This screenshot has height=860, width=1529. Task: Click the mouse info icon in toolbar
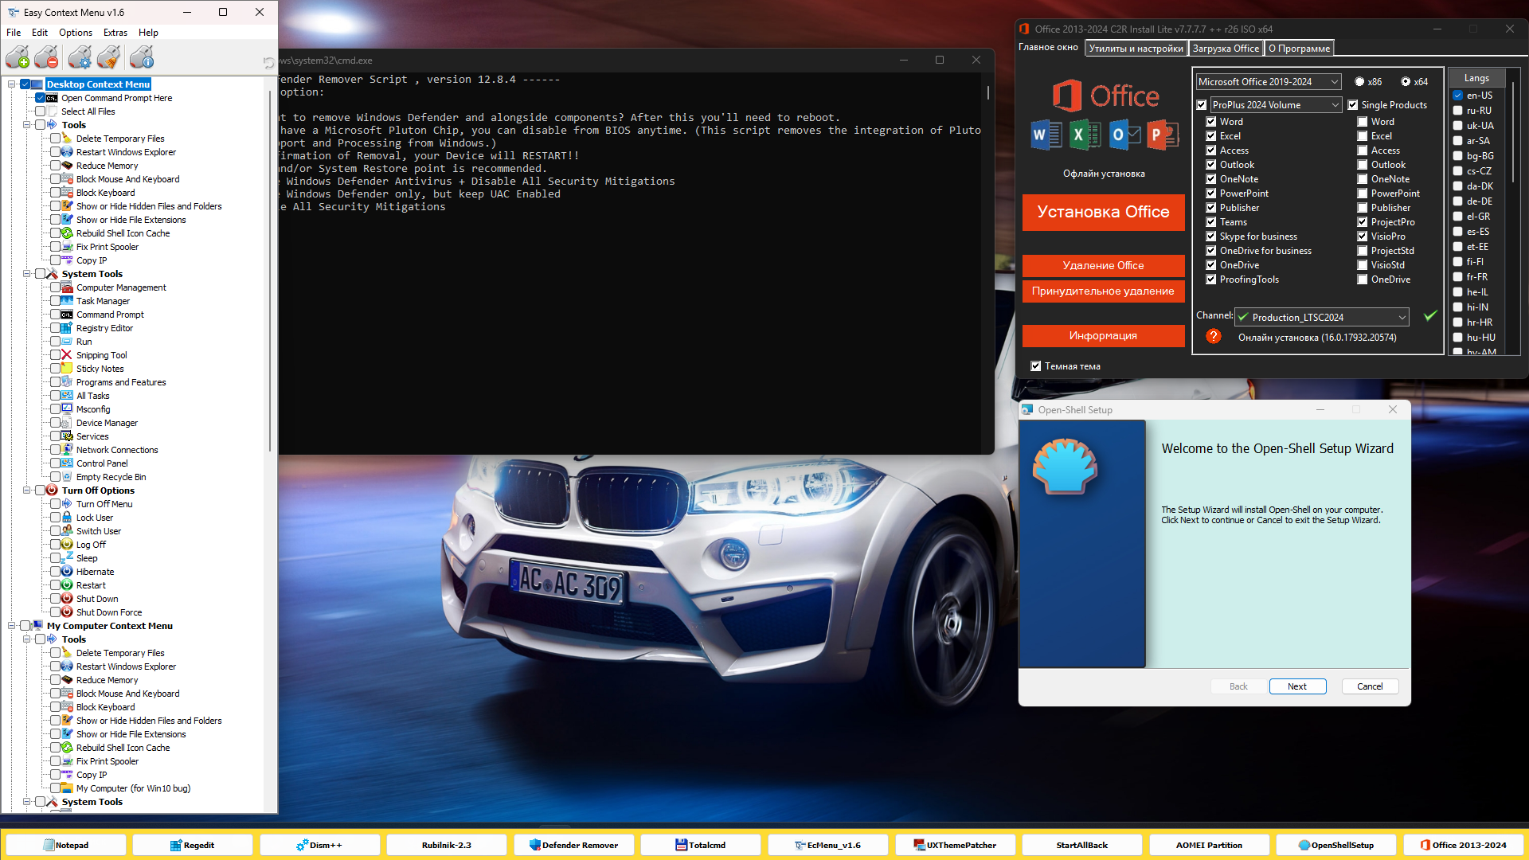141,57
